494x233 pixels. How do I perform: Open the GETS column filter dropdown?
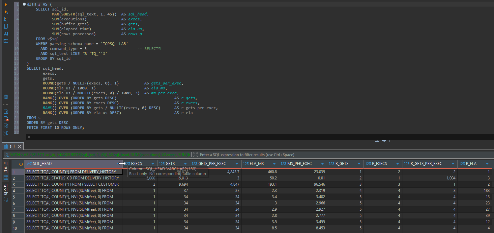[x=186, y=164]
